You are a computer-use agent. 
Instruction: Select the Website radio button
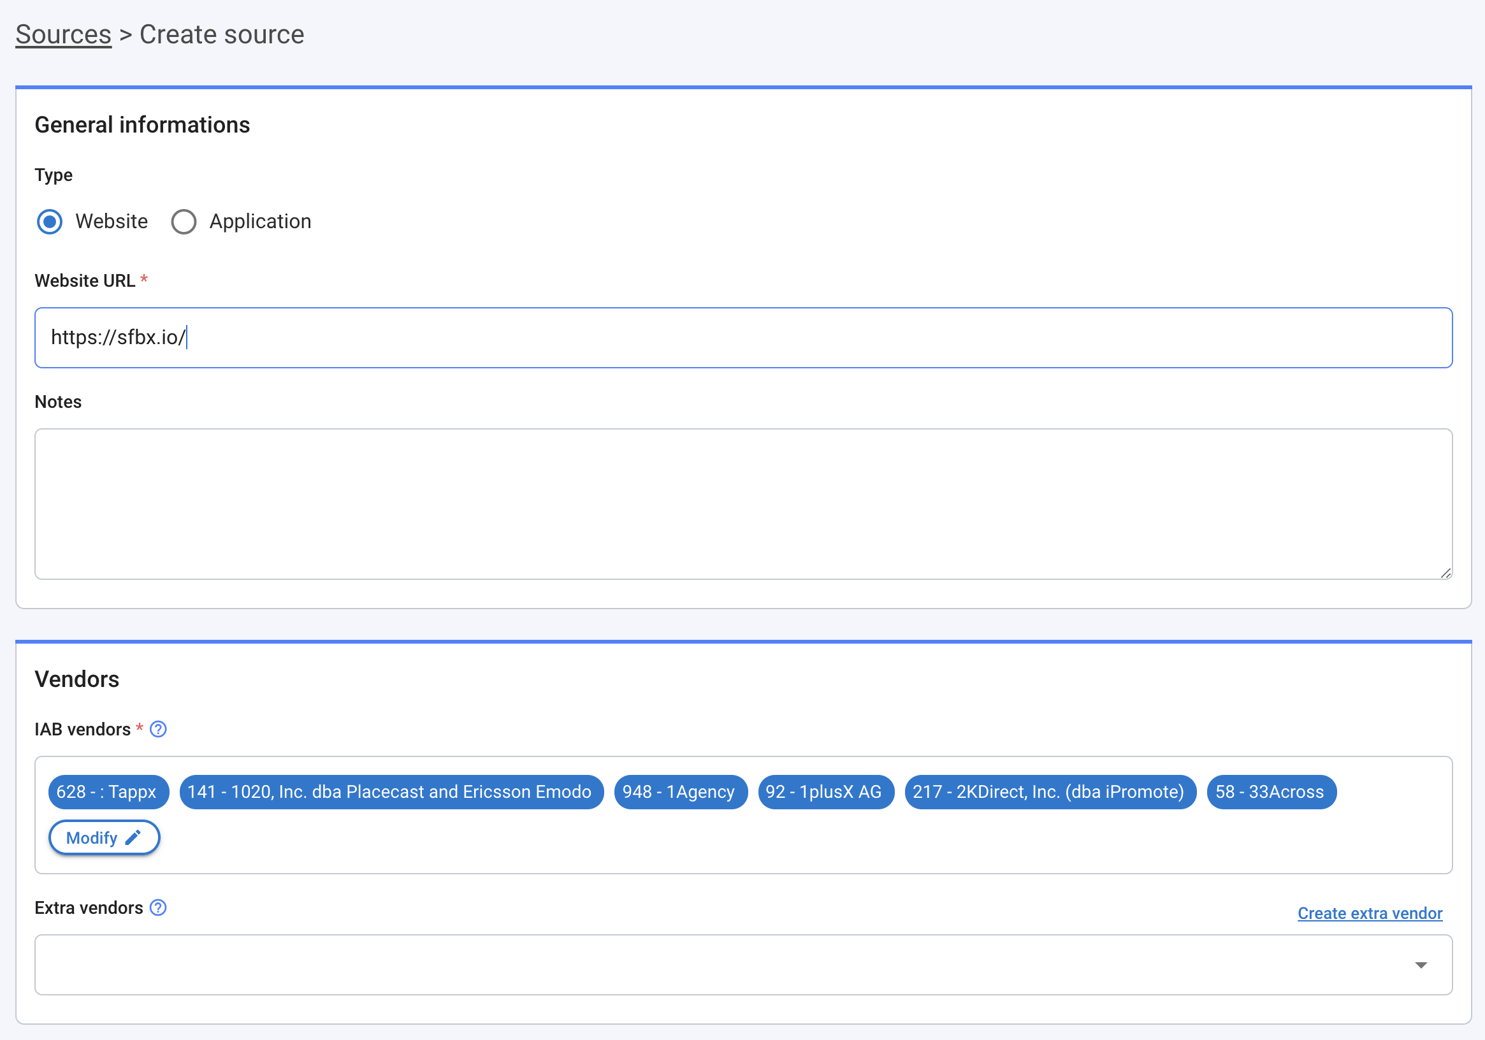pyautogui.click(x=50, y=222)
